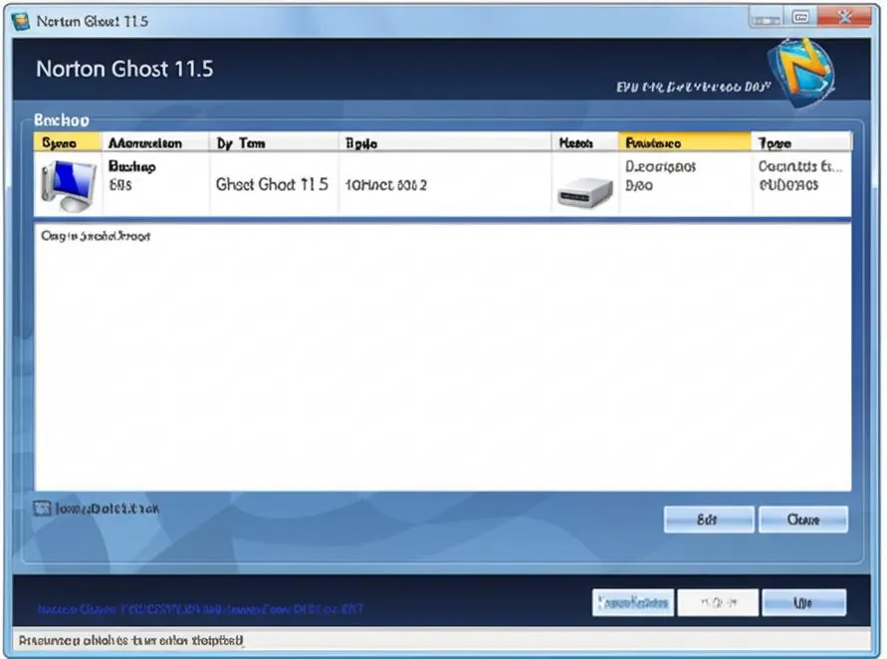Click the Edit button below the list
Image resolution: width=887 pixels, height=659 pixels.
click(709, 520)
